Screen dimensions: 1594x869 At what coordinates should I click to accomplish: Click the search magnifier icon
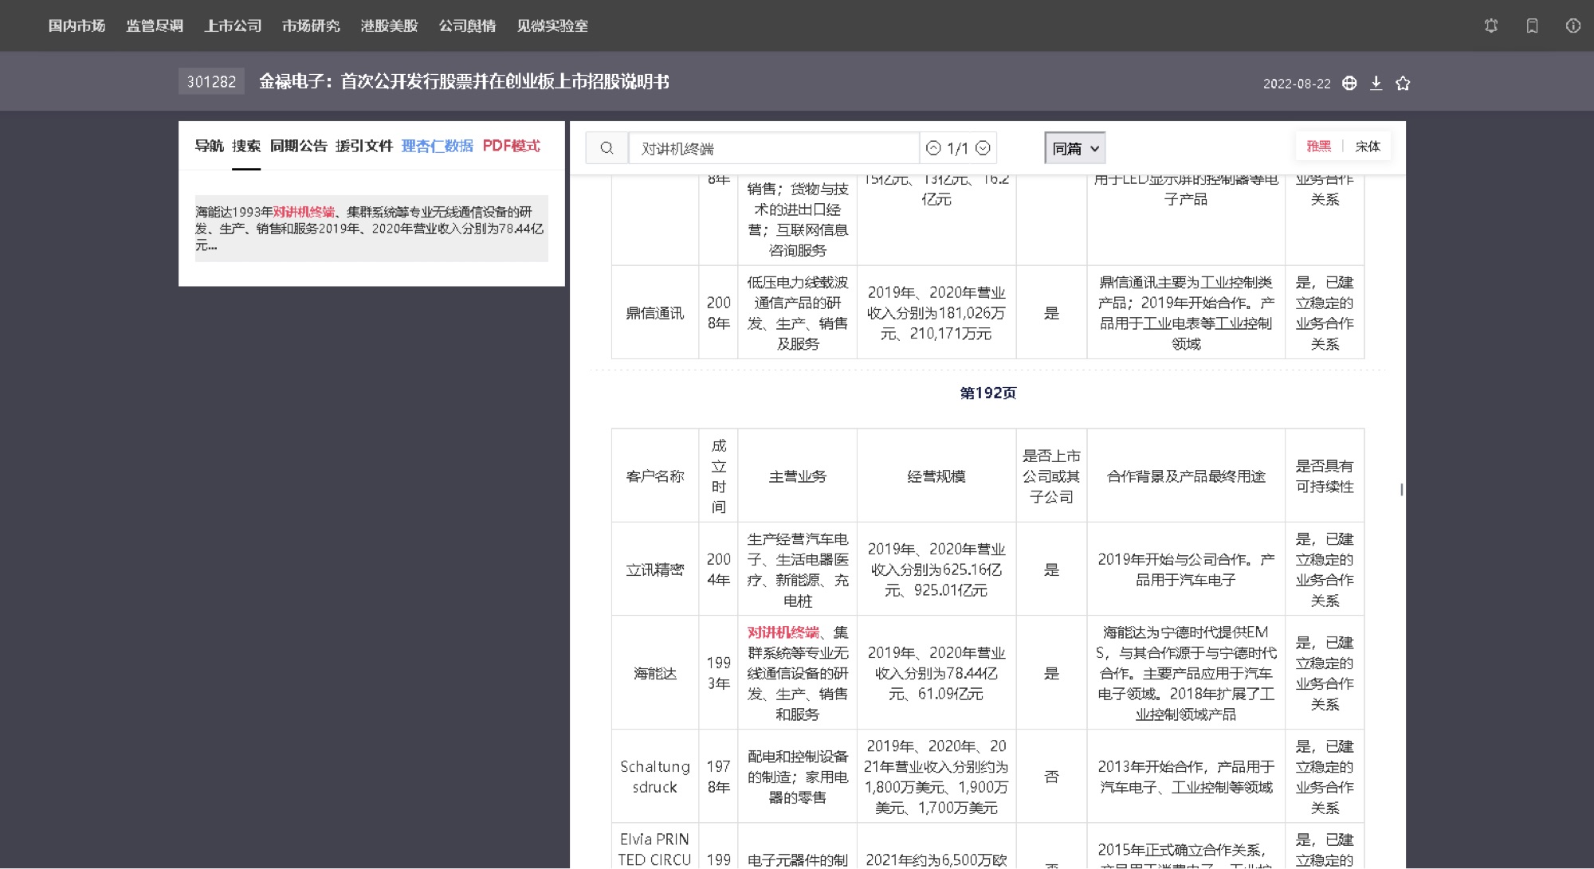point(607,148)
